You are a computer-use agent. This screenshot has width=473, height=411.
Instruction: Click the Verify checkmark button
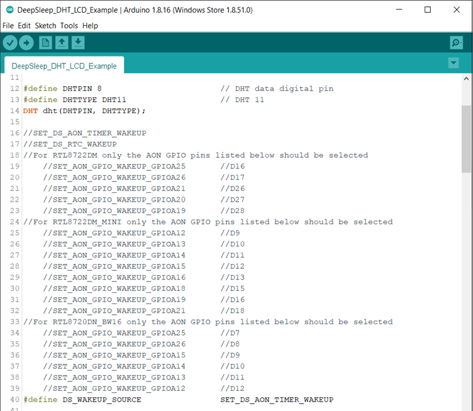click(x=10, y=43)
